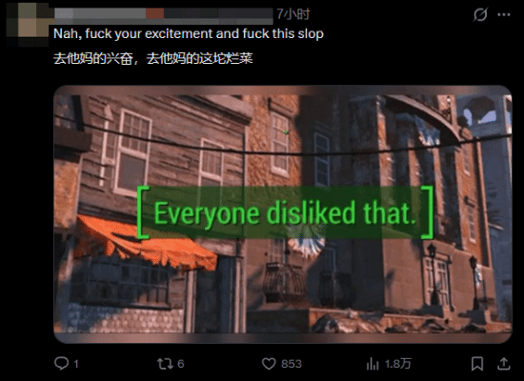This screenshot has width=524, height=381.
Task: Click the green Everyone disliked that caption
Action: (x=285, y=212)
